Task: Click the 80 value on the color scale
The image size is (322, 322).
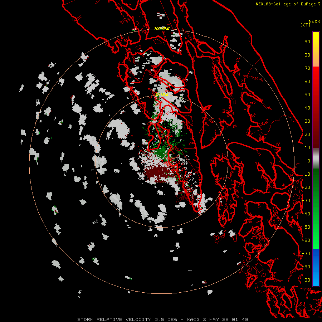Action: (x=307, y=55)
